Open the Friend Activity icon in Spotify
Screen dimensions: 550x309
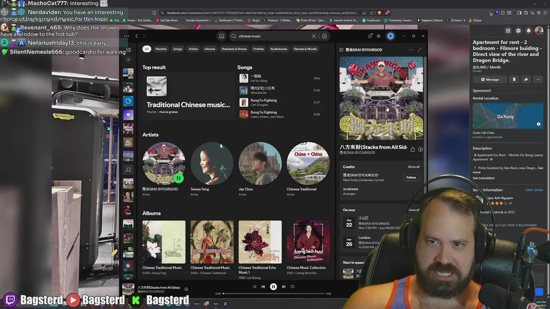point(379,36)
